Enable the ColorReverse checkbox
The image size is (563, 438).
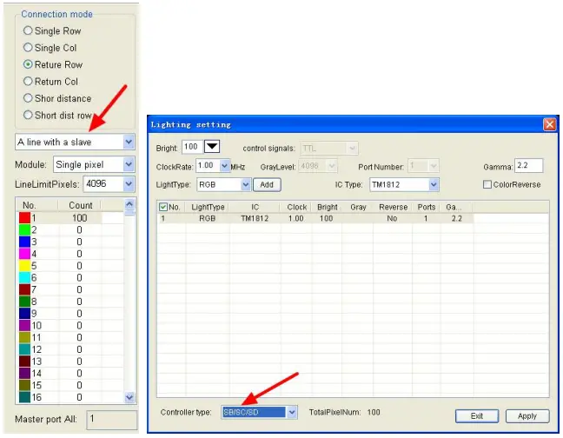(487, 184)
